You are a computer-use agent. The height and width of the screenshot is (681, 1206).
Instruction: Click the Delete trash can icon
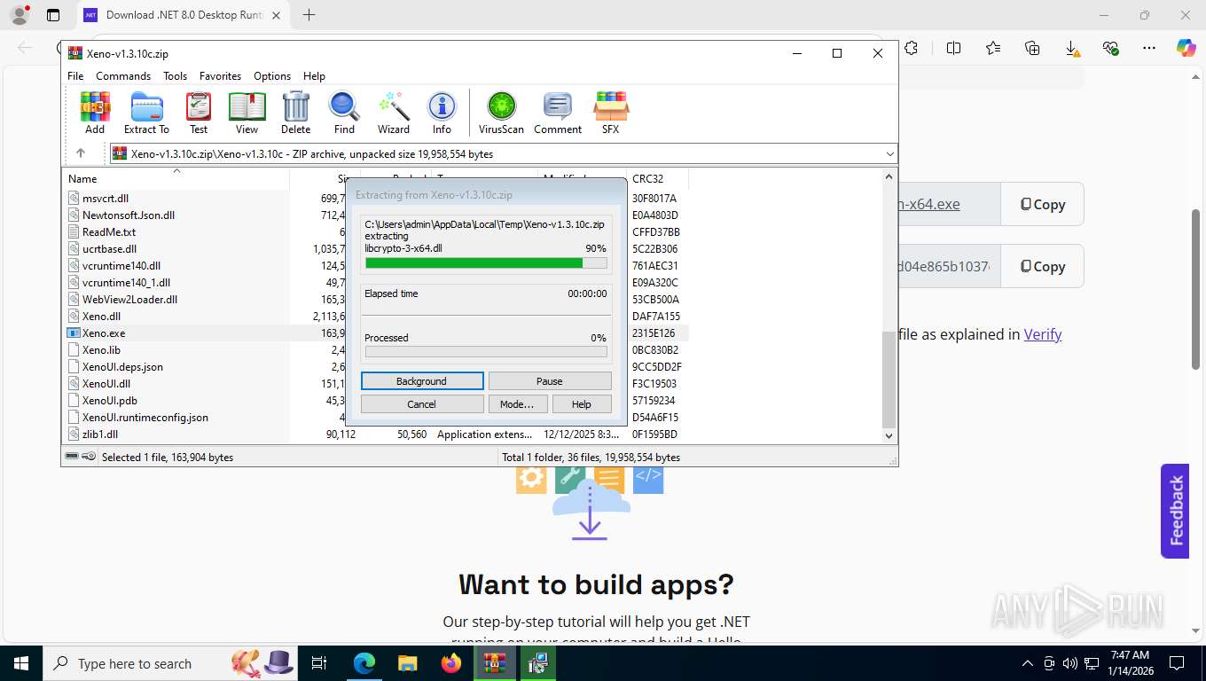coord(295,113)
